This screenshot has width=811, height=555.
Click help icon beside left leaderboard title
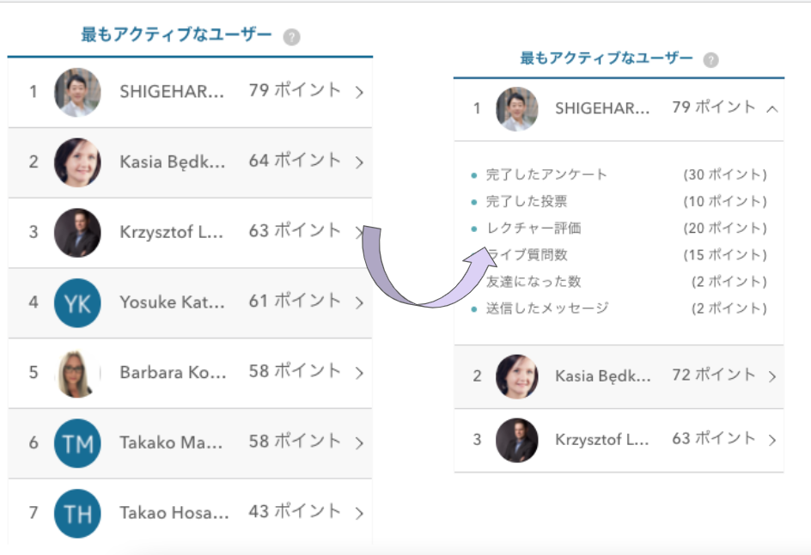pos(292,37)
